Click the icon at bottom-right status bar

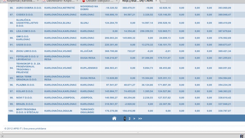242,136
